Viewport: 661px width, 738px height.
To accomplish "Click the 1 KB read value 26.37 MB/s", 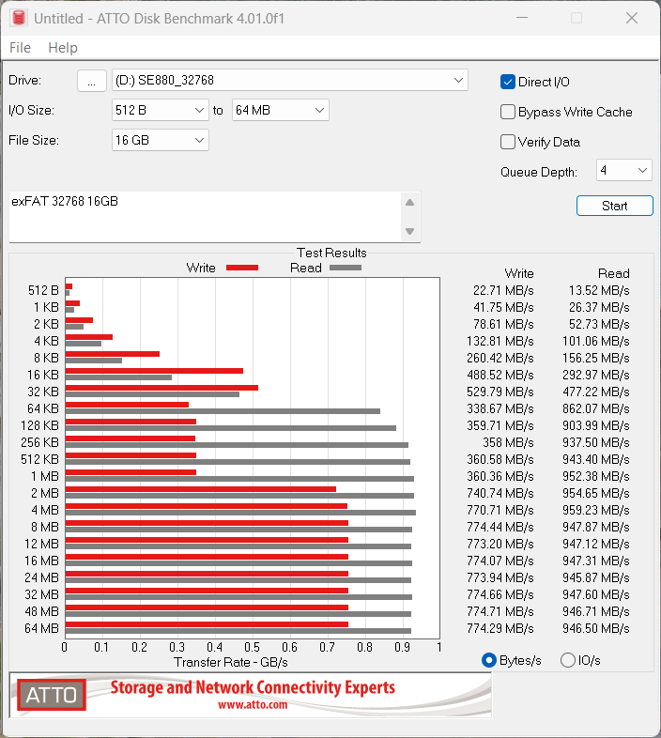I will [599, 307].
